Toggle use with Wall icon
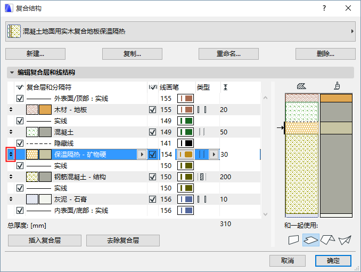Screen dimensions: 361x272 tap(293, 240)
